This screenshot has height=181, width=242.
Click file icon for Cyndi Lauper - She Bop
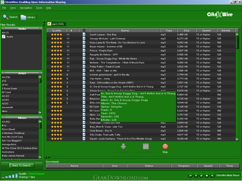click(84, 34)
